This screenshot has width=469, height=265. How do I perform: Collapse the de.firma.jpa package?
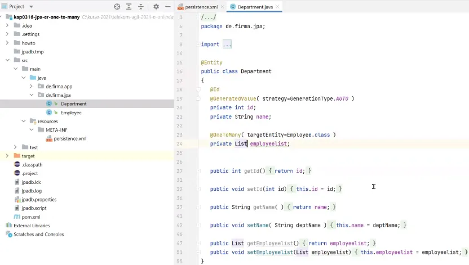click(x=32, y=95)
